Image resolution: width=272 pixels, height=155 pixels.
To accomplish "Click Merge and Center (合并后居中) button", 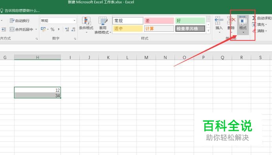I will (22, 29).
